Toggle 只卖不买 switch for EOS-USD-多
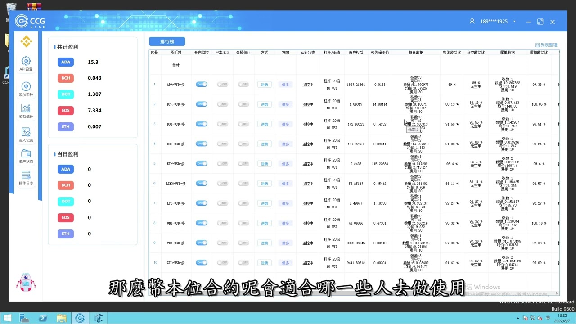Screen dimensions: 576x324 point(222,144)
